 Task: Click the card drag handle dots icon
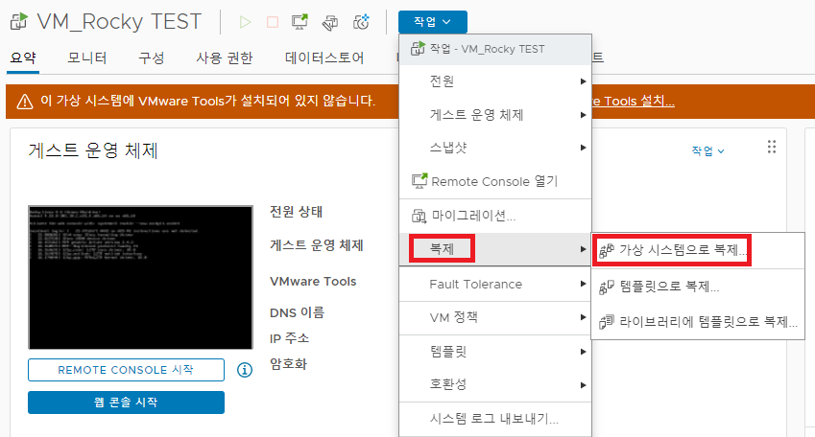pos(772,148)
